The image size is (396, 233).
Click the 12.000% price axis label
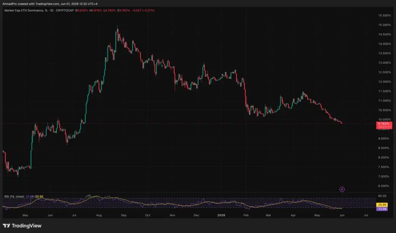(x=384, y=82)
